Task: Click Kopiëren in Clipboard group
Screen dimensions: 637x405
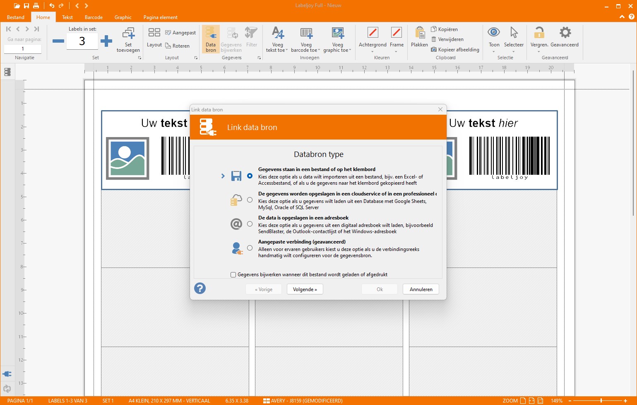Action: (444, 29)
